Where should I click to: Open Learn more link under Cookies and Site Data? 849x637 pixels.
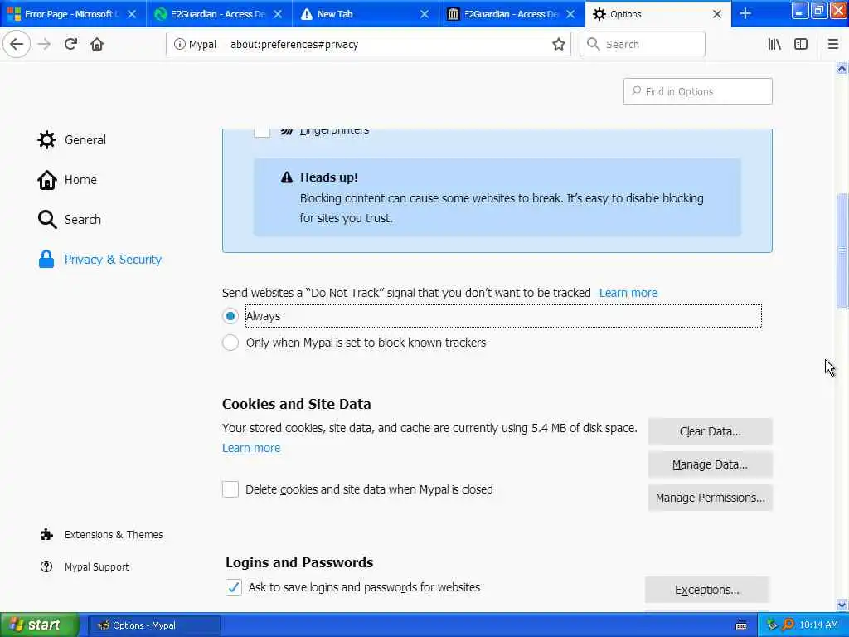251,448
